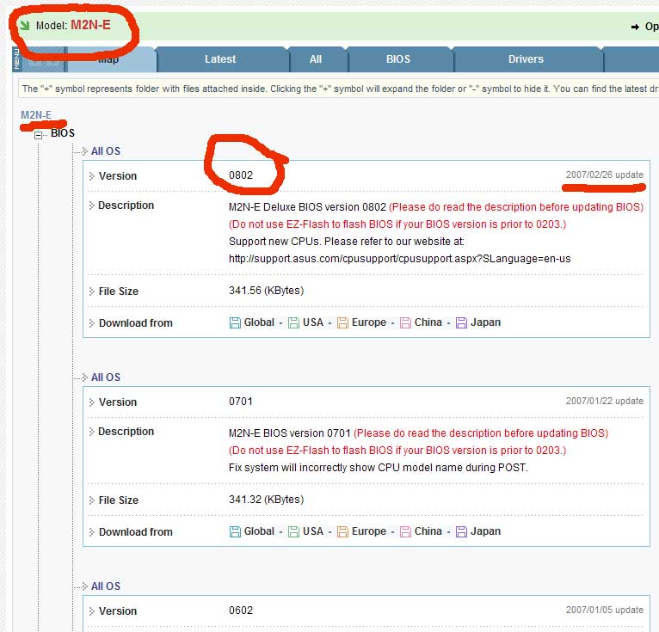
Task: Download version 0802 from USA link
Action: pos(313,322)
